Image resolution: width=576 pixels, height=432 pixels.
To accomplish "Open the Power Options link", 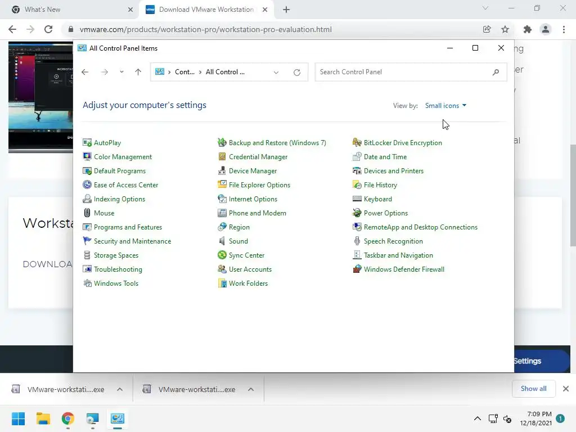I will click(386, 213).
